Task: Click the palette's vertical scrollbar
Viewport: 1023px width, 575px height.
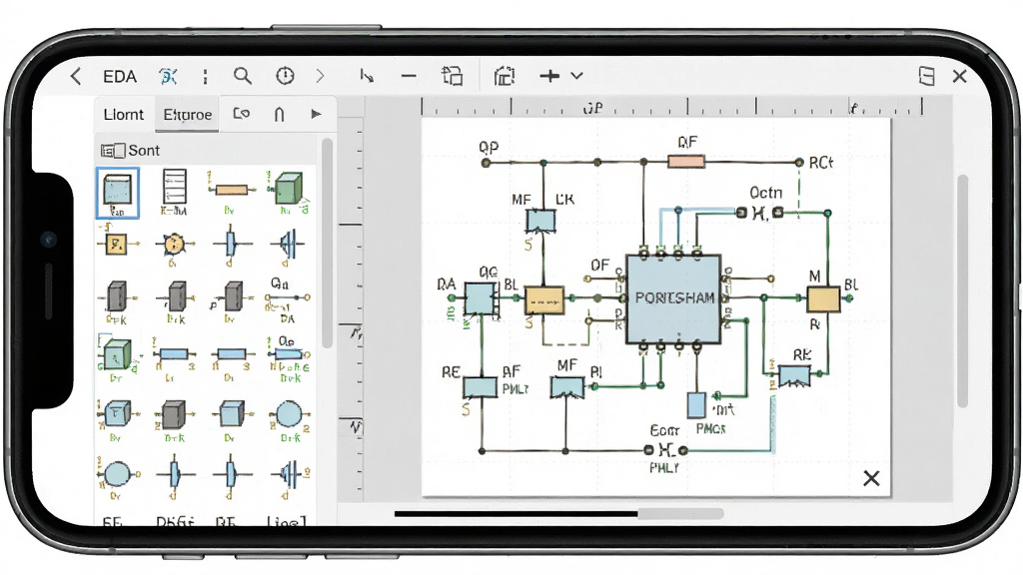Action: click(x=328, y=242)
